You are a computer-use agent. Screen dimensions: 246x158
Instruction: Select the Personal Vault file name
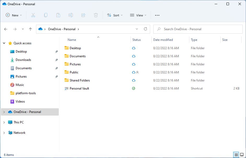[x=79, y=89]
